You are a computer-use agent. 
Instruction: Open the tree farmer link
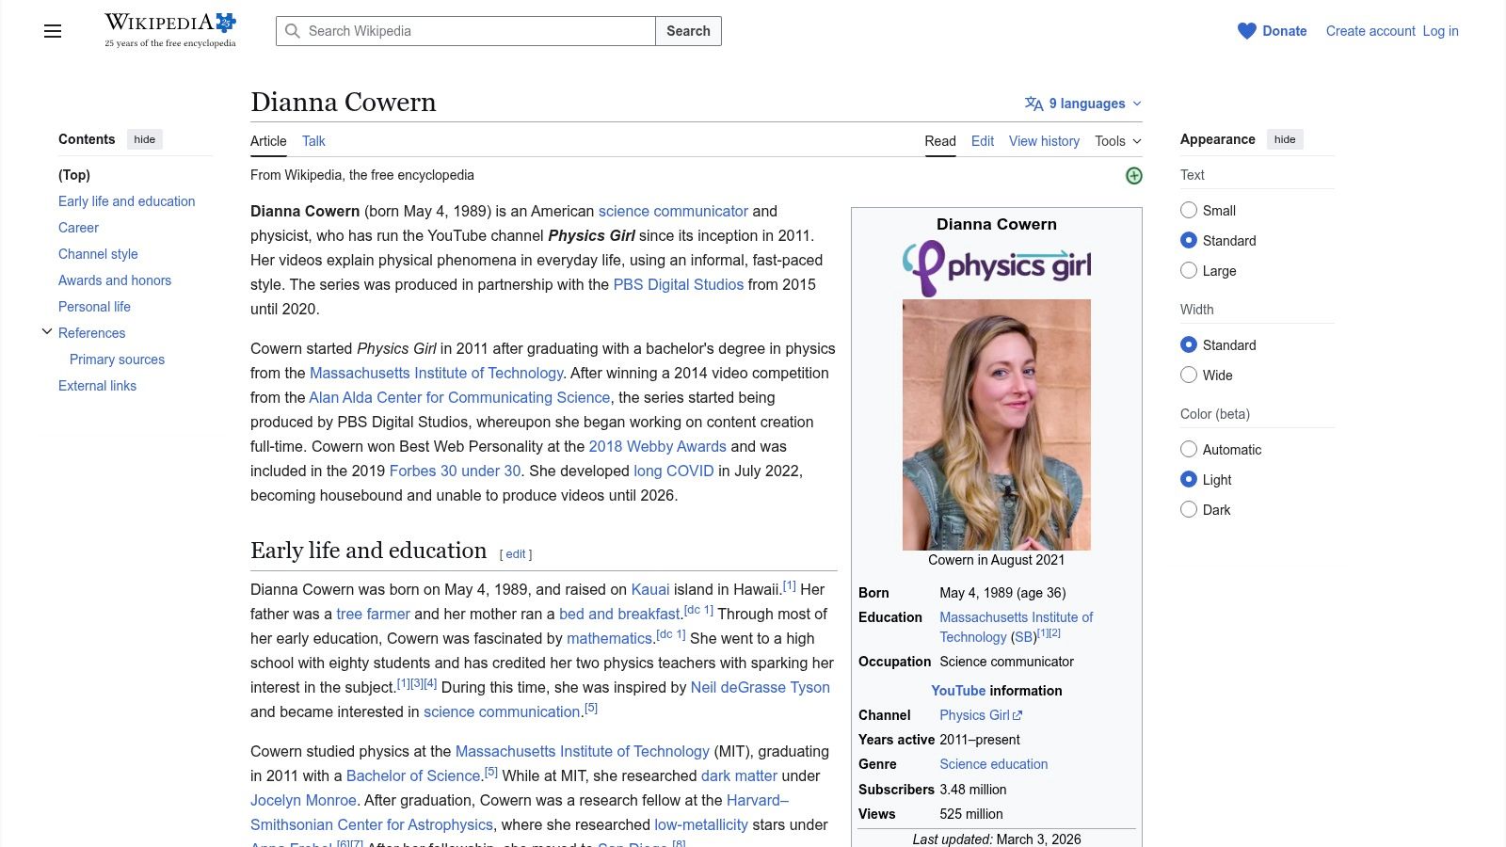[374, 614]
